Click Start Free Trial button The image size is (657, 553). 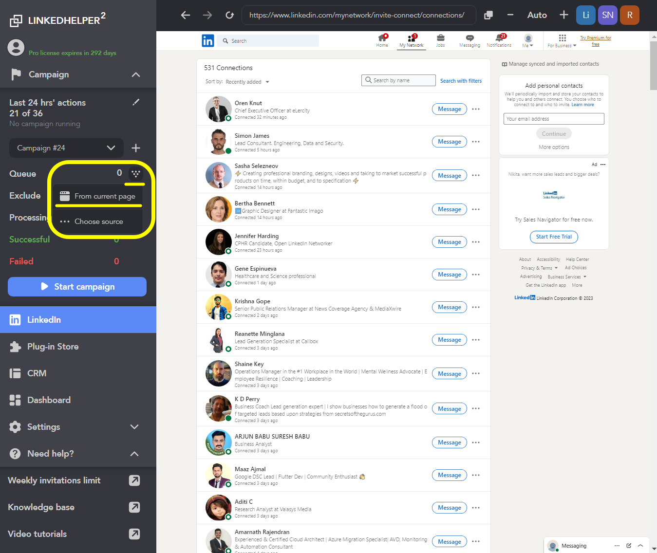pyautogui.click(x=554, y=237)
